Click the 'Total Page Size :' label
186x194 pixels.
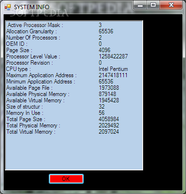26,119
